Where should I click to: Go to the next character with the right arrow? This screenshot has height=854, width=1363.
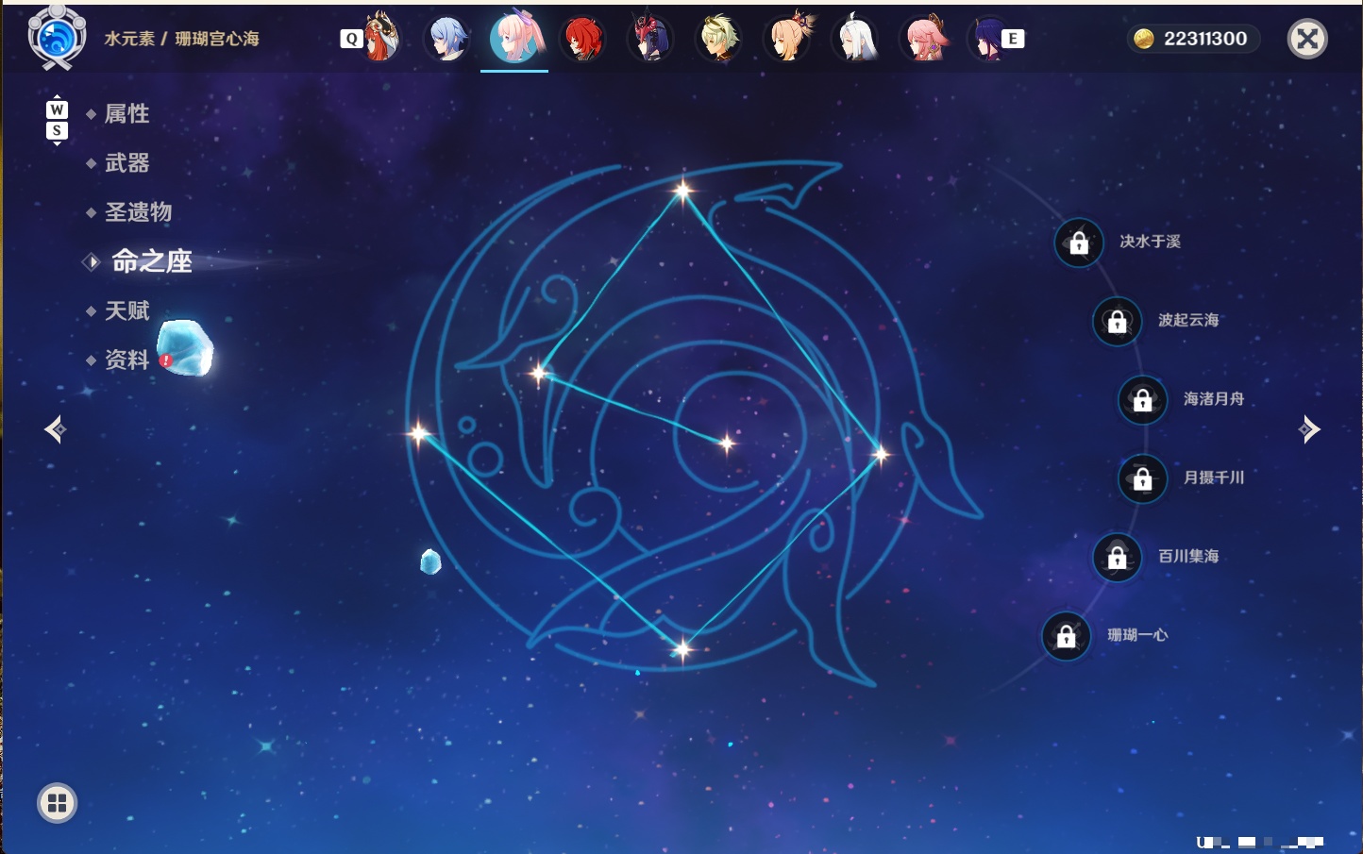click(x=1309, y=429)
